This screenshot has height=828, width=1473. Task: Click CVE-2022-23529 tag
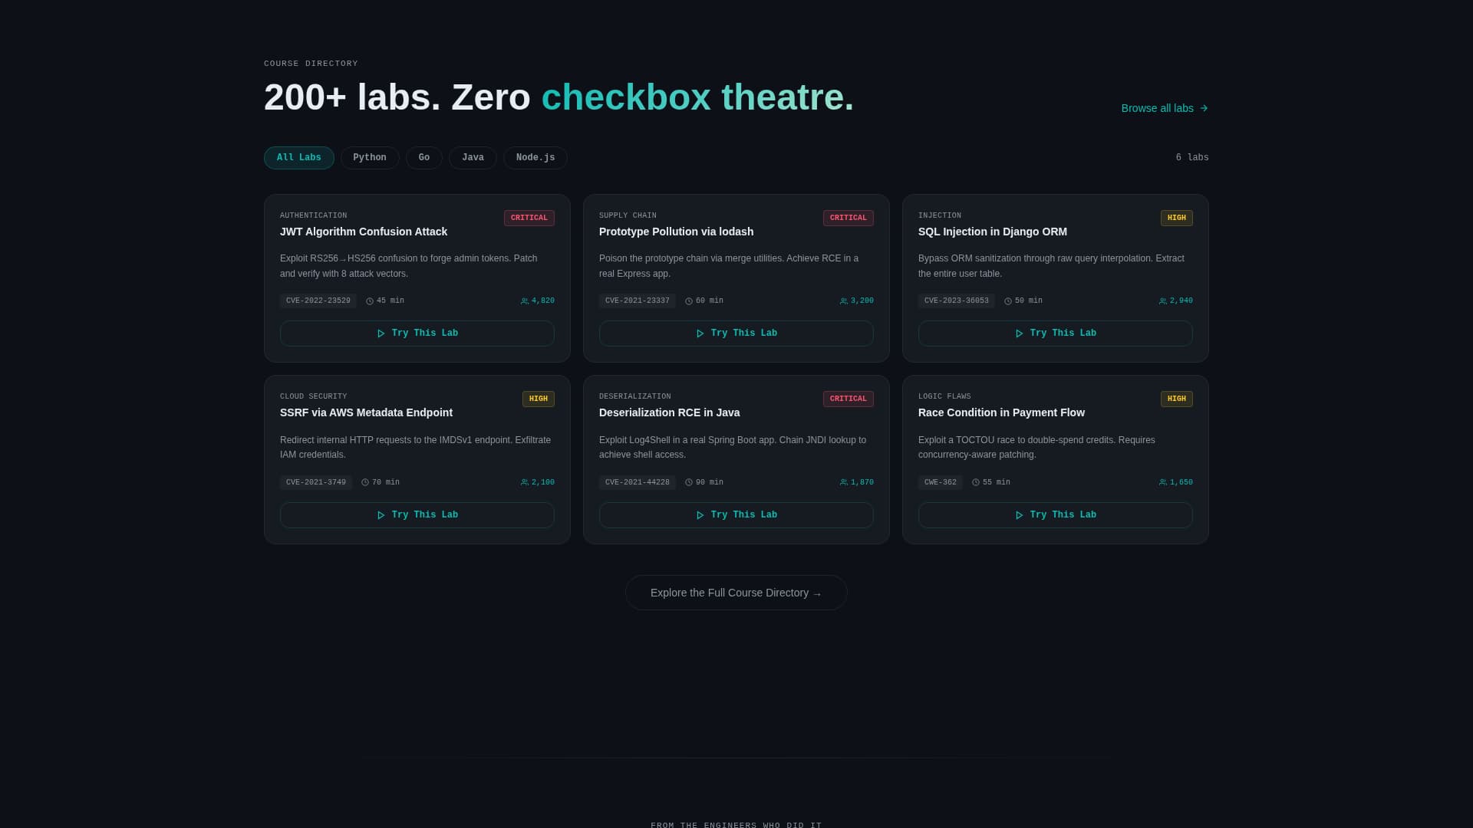pos(318,301)
